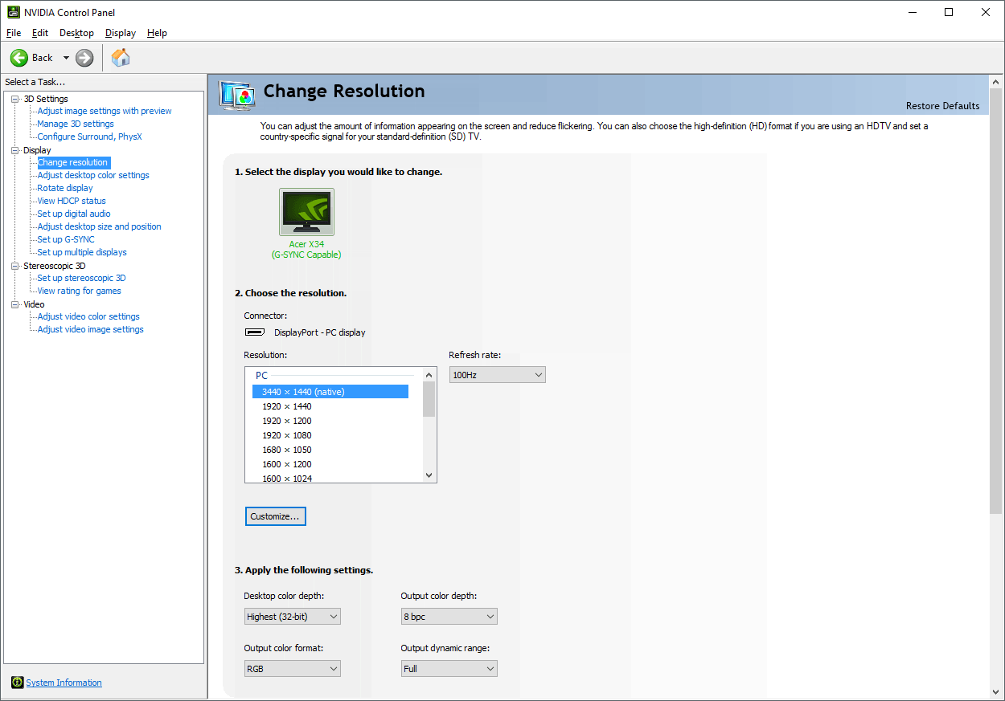Viewport: 1005px width, 701px height.
Task: Collapse the Stereoscopic 3D tree node
Action: click(x=14, y=266)
